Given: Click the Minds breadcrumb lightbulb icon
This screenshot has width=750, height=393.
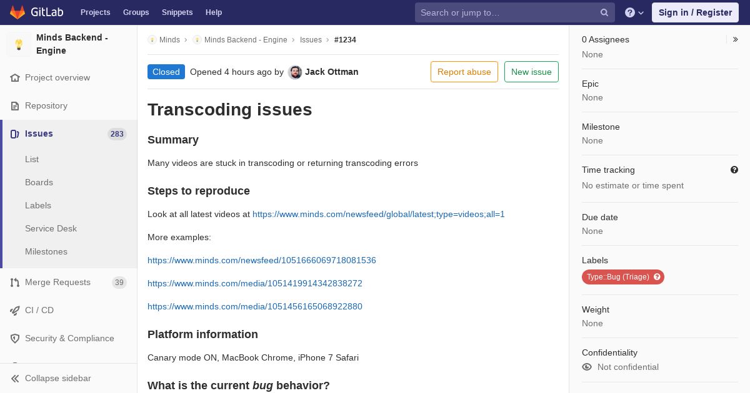Looking at the screenshot, I should 152,40.
